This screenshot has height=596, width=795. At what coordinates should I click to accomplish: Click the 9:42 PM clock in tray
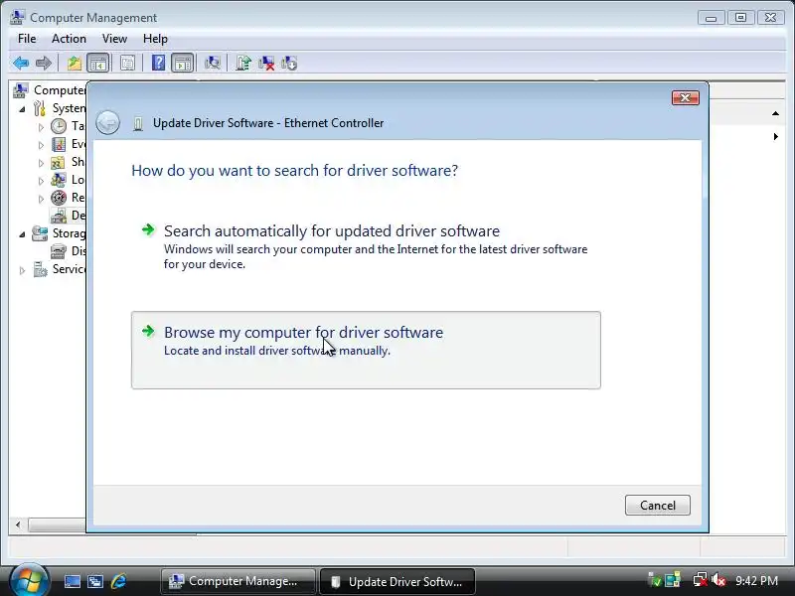(x=756, y=580)
